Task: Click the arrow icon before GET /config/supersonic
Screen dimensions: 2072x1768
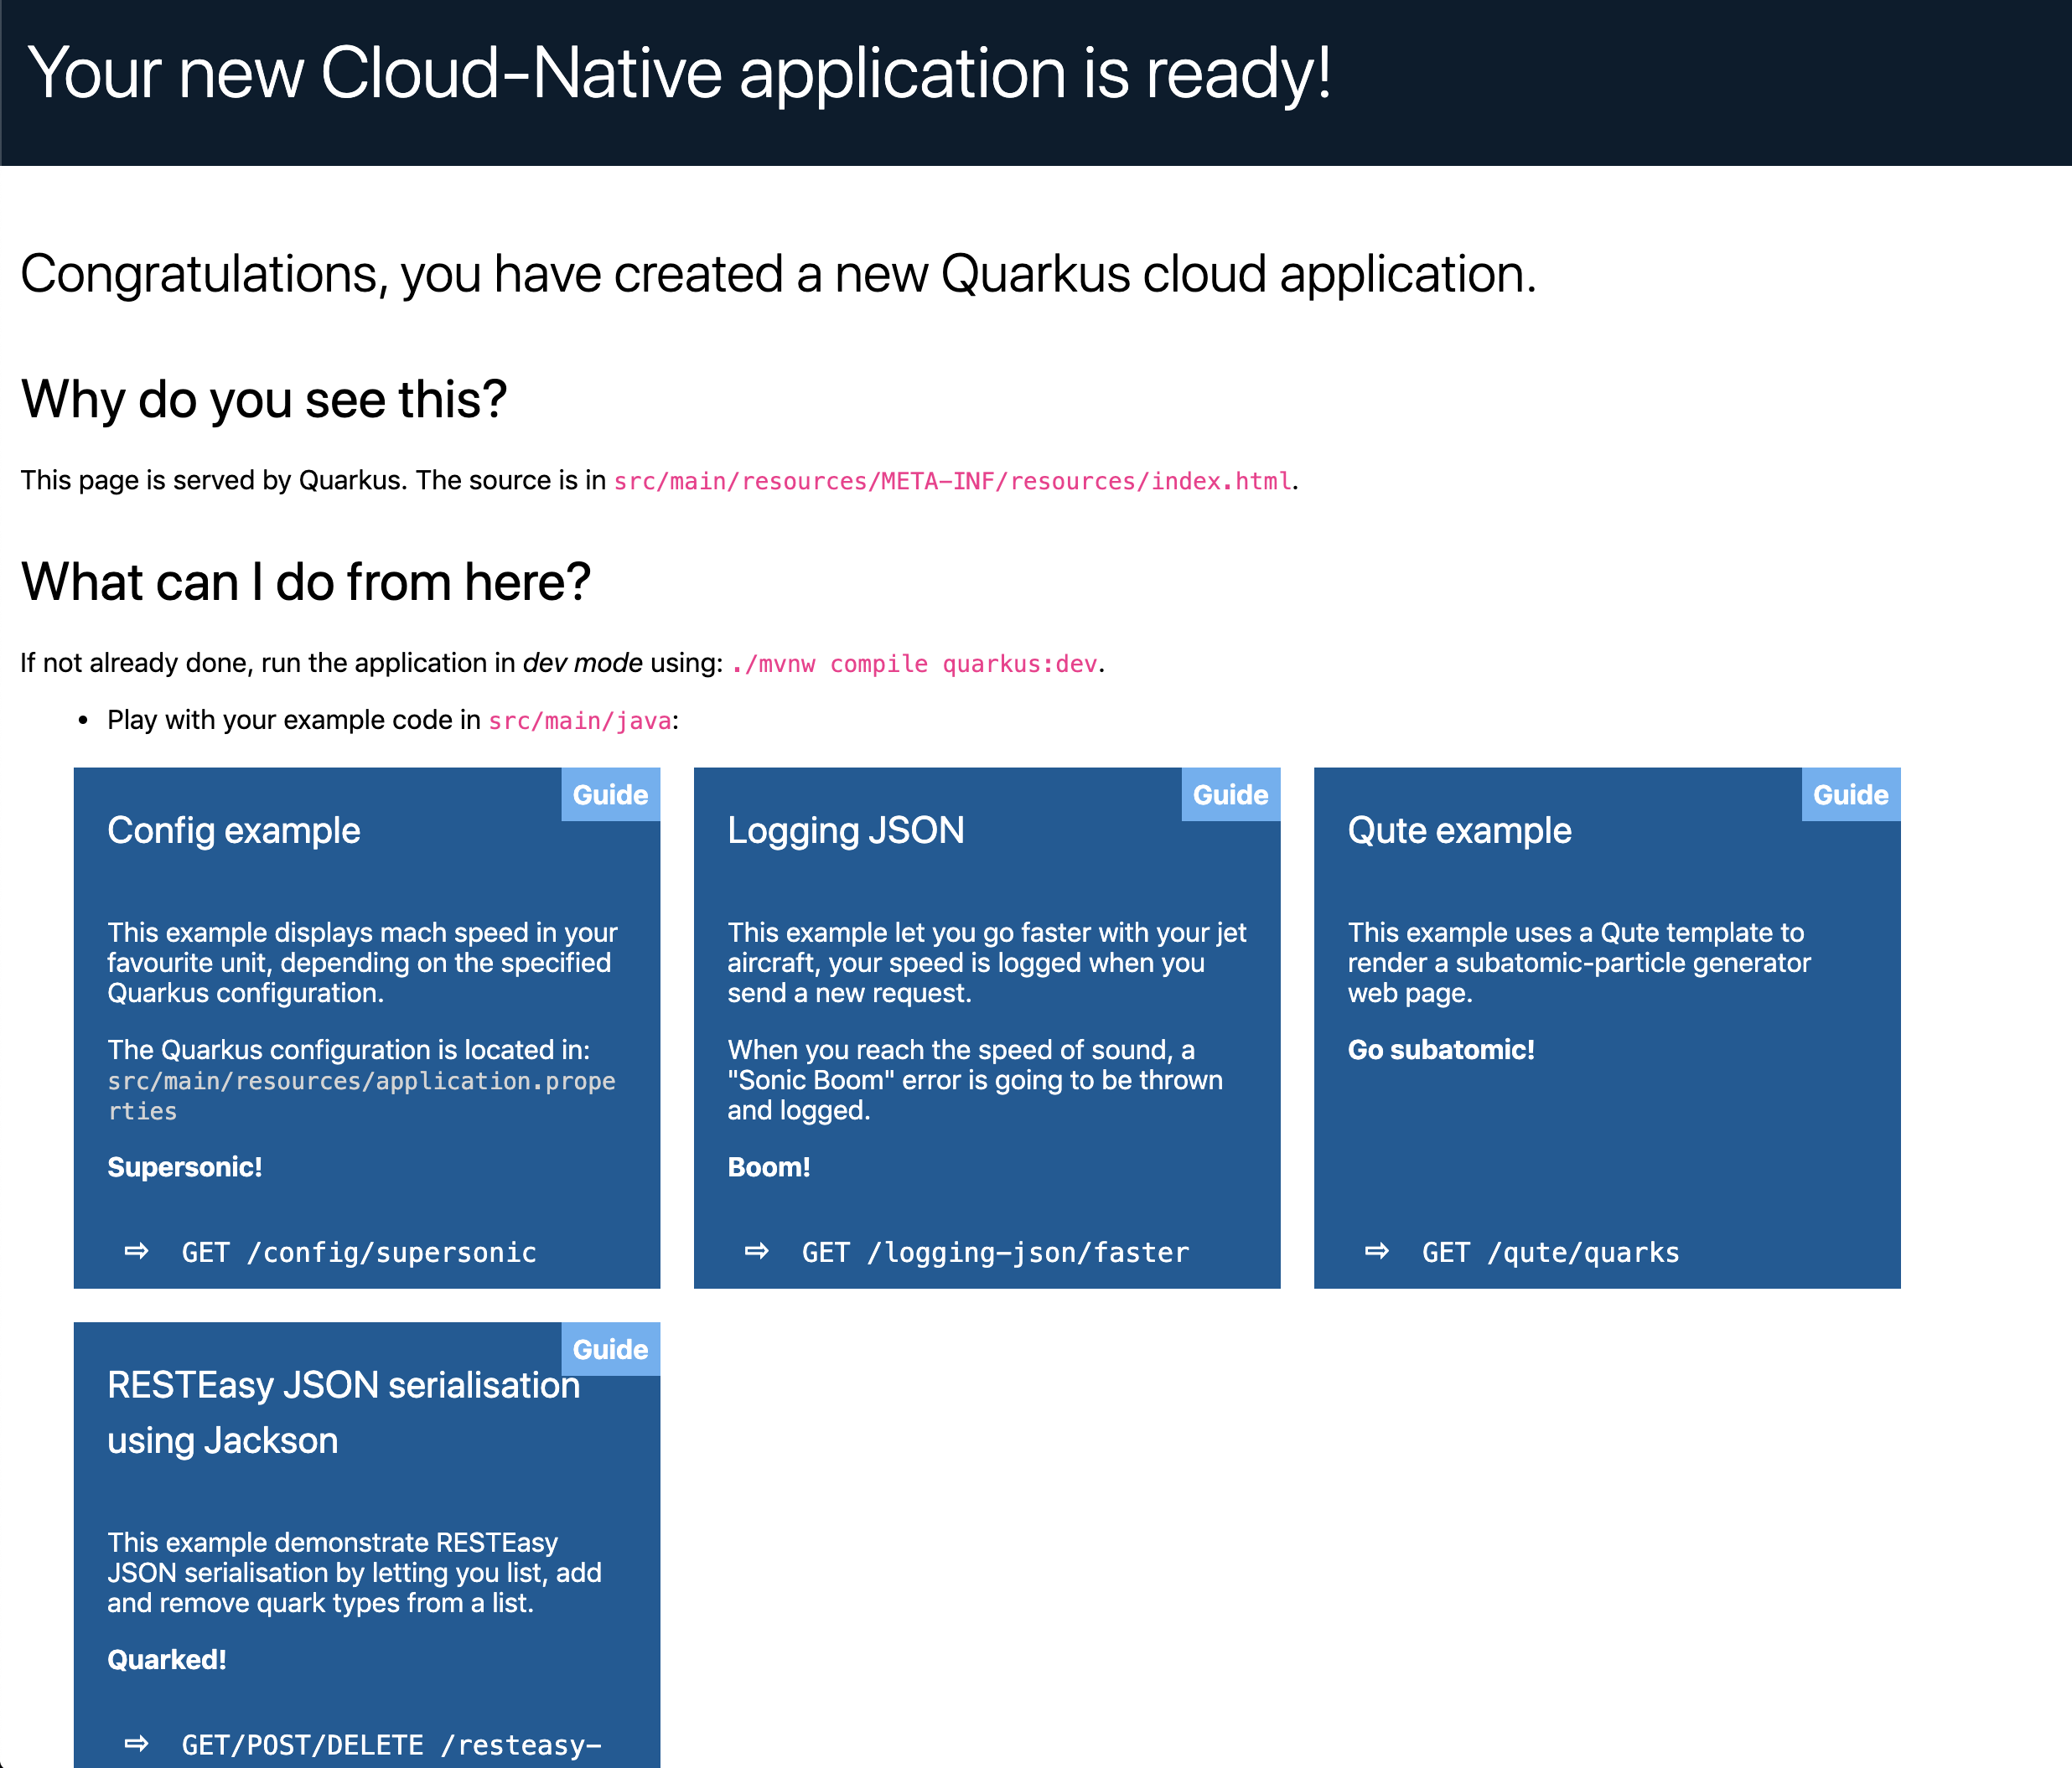Action: coord(137,1251)
